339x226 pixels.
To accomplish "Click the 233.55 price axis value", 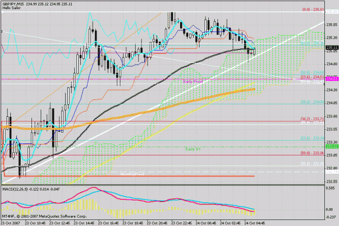I will click(332, 129).
